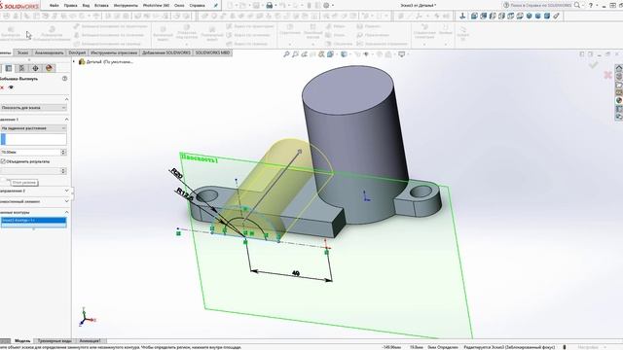Open the PropertyManager tab icon
The height and width of the screenshot is (350, 623).
(x=9, y=68)
